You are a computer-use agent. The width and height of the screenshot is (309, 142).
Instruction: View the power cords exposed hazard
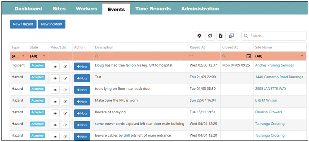coord(55,125)
